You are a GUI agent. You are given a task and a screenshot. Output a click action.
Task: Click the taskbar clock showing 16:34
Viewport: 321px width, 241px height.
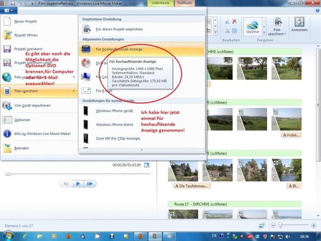pyautogui.click(x=304, y=237)
